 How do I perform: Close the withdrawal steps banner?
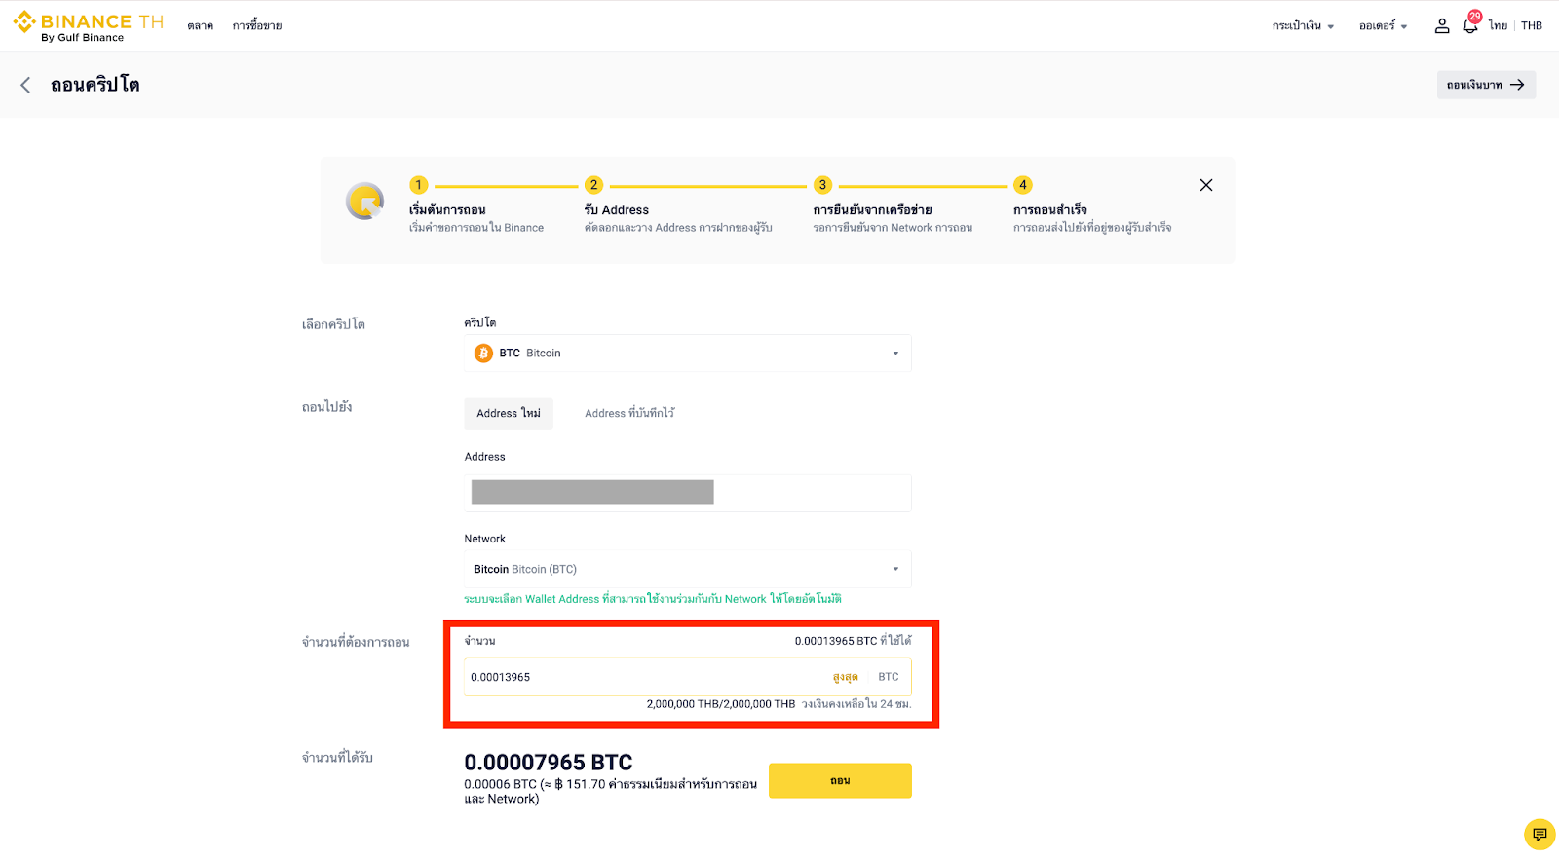1205,185
